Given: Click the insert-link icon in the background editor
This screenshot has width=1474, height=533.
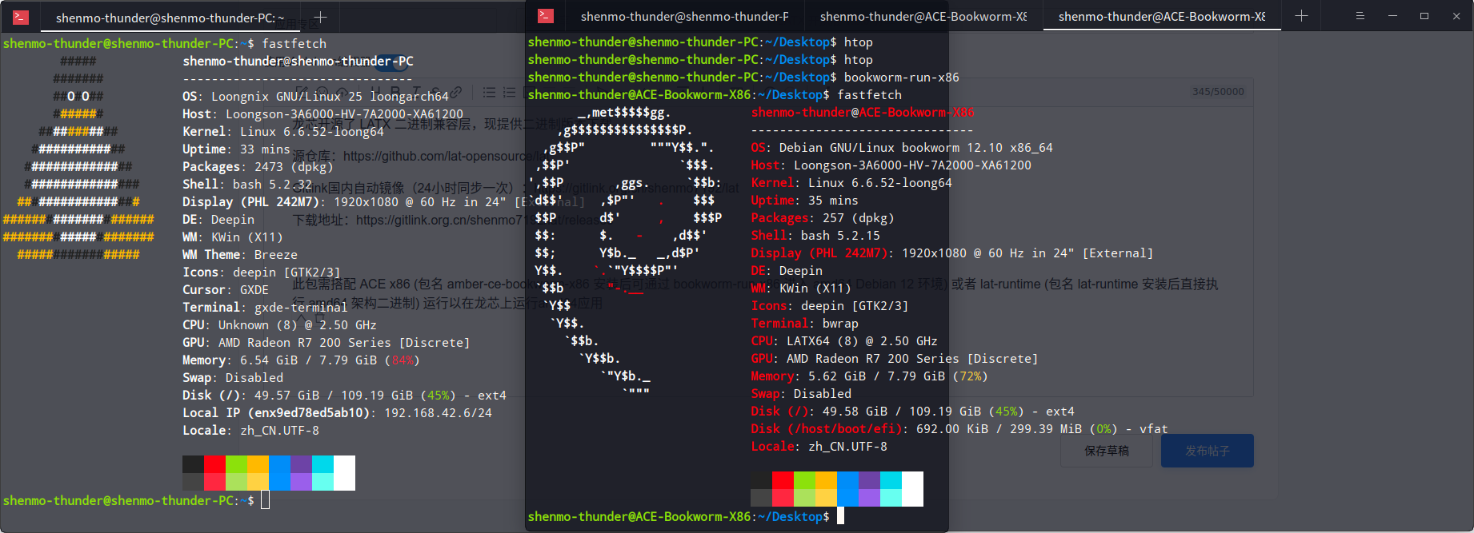Looking at the screenshot, I should pyautogui.click(x=456, y=92).
